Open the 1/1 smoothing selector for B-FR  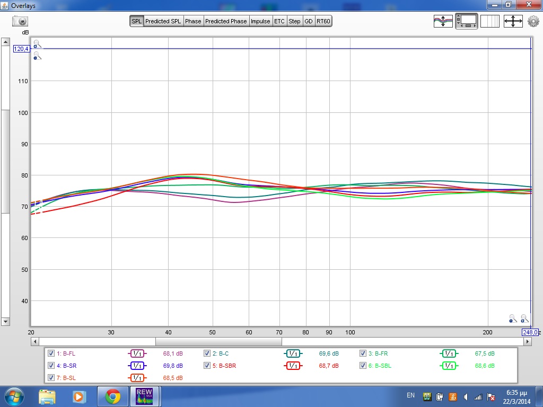(x=449, y=353)
